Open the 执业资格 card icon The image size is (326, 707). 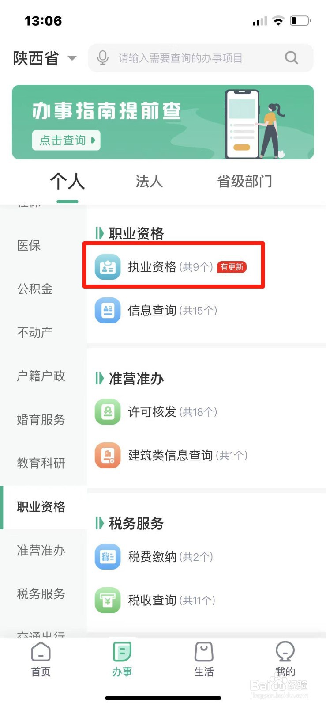coord(108,267)
